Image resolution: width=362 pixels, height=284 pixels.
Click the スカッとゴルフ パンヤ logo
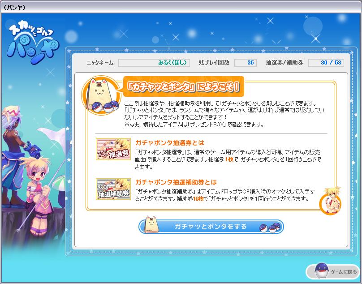pyautogui.click(x=32, y=43)
